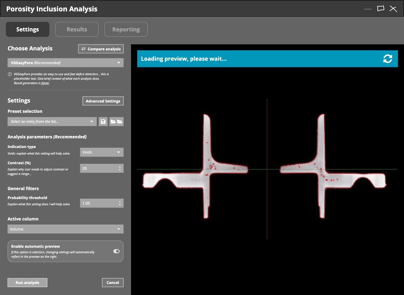Open Advanced Settings
The width and height of the screenshot is (404, 295).
coord(103,101)
